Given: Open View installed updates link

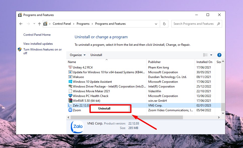Looking at the screenshot, I should (38, 44).
